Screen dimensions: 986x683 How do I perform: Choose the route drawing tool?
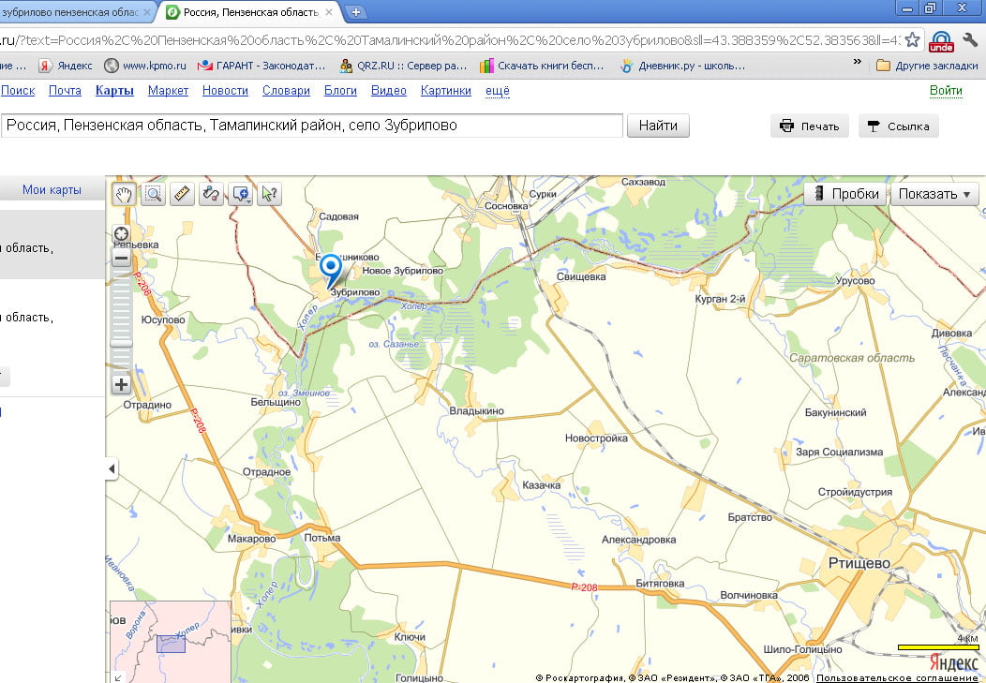pyautogui.click(x=211, y=194)
